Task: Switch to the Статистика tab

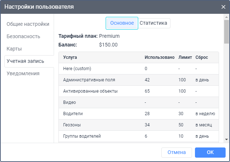Action: click(153, 23)
